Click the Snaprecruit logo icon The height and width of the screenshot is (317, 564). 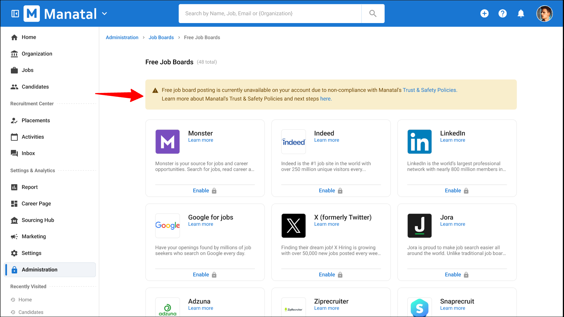coord(419,307)
